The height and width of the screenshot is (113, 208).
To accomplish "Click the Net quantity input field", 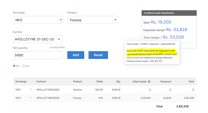I will 38,55.
